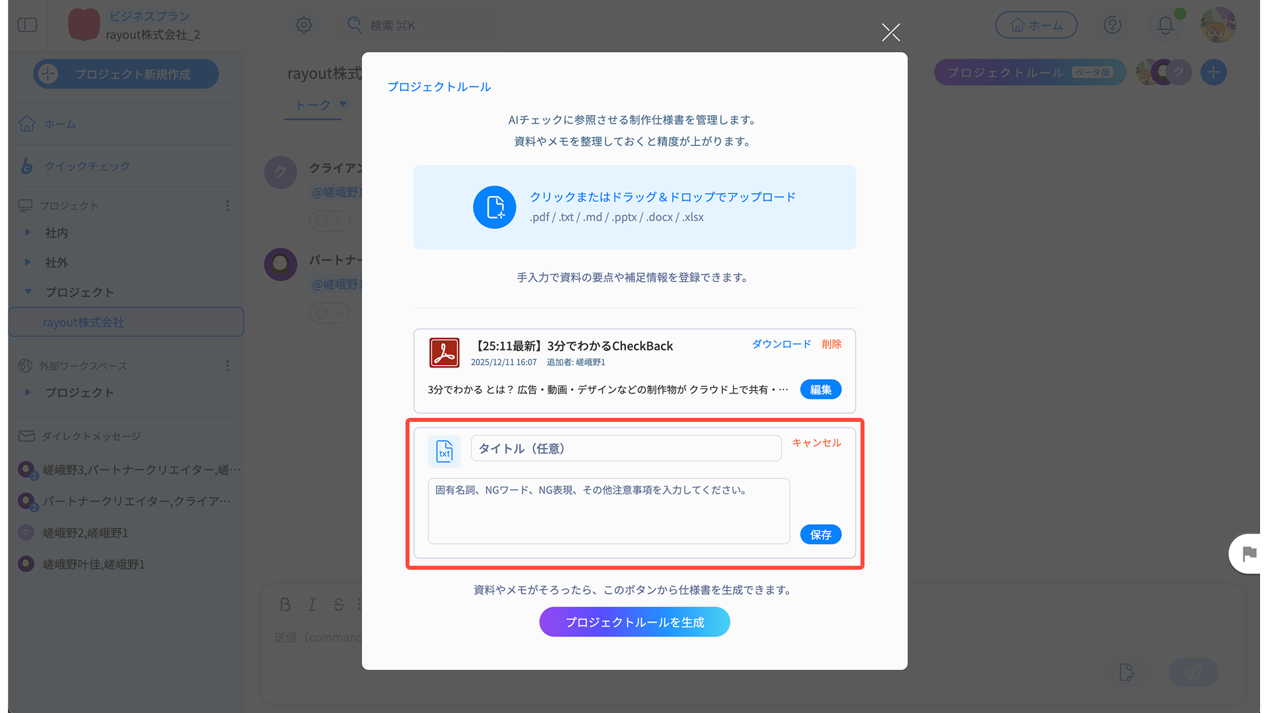Click the PDF file icon

(444, 353)
